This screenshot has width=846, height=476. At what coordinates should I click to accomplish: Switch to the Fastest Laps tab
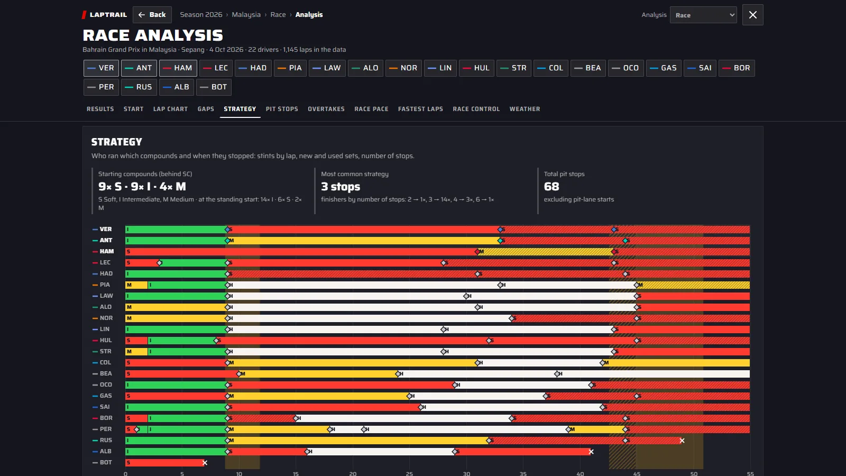click(x=420, y=109)
